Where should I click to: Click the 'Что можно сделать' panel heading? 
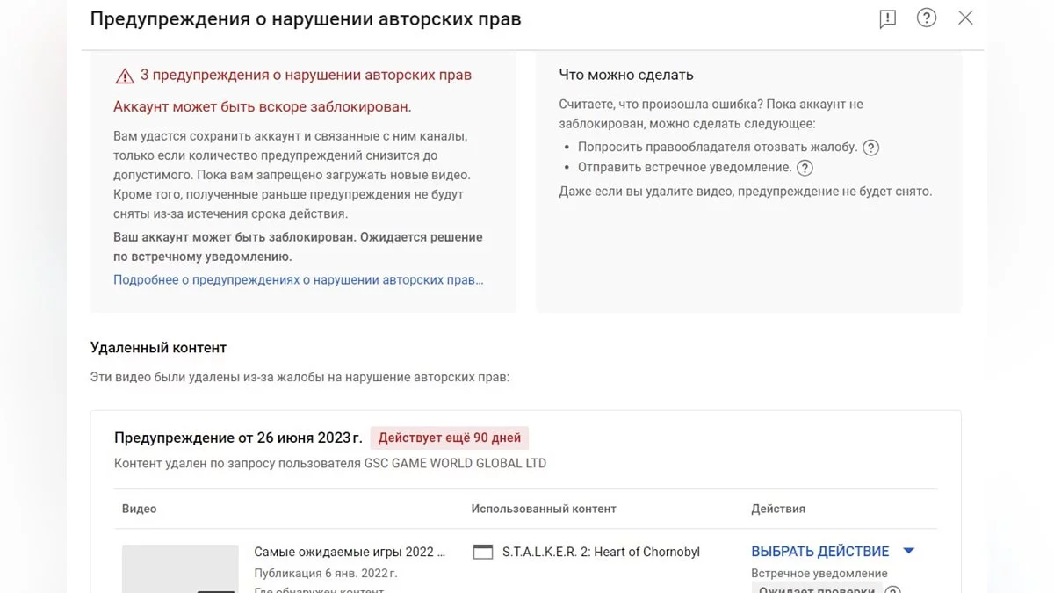626,76
